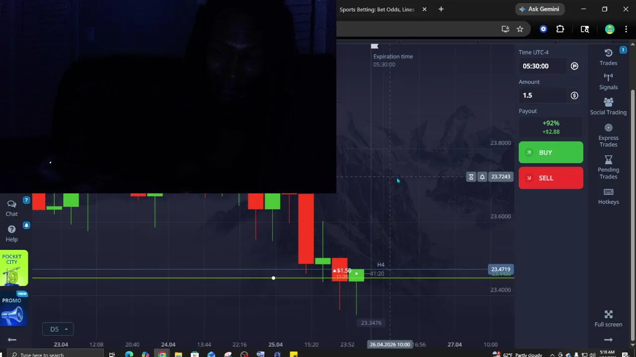Open the Extensions puzzle menu
Screen dimensions: 636x357
[560, 29]
